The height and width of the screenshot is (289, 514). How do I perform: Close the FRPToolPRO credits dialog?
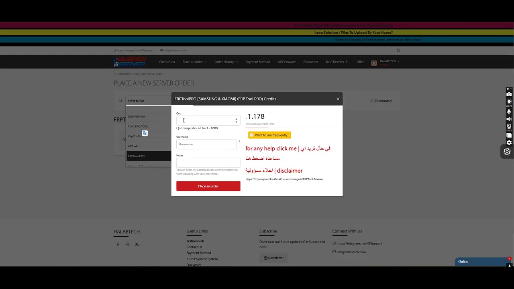click(x=338, y=99)
